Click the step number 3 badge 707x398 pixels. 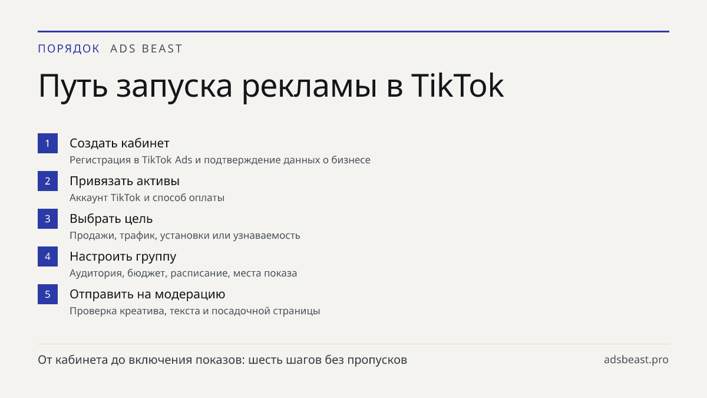[x=48, y=219]
